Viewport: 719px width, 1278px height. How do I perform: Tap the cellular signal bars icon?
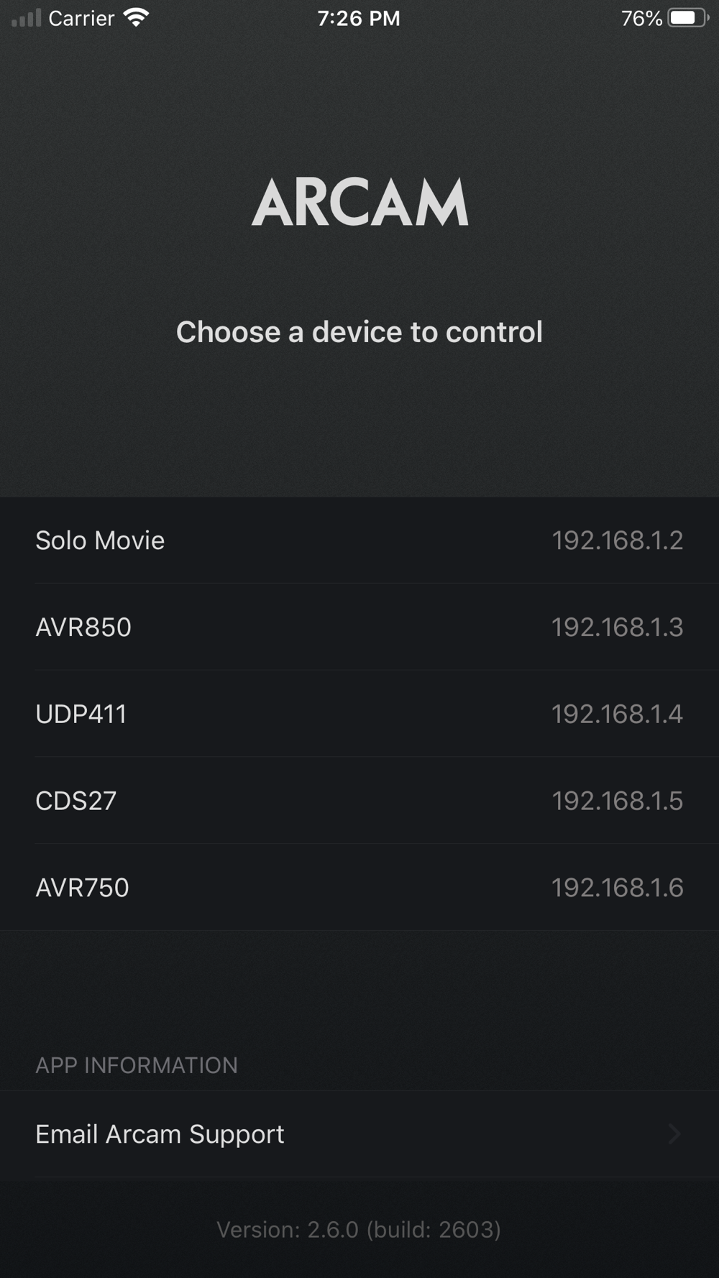pos(27,18)
